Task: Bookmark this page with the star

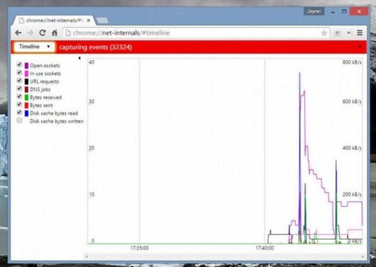Action: pos(324,33)
